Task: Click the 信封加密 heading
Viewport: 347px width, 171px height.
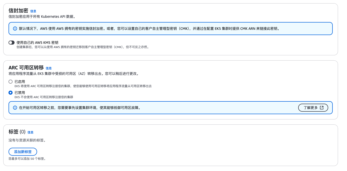Action: click(18, 11)
